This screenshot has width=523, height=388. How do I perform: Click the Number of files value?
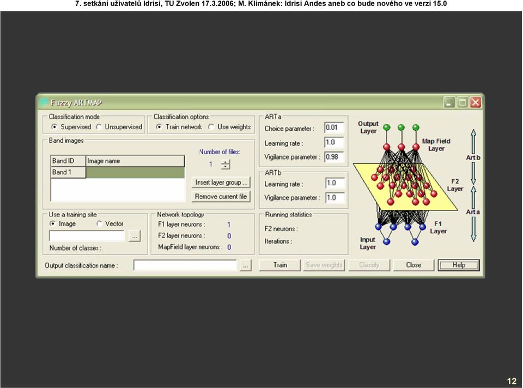[211, 165]
